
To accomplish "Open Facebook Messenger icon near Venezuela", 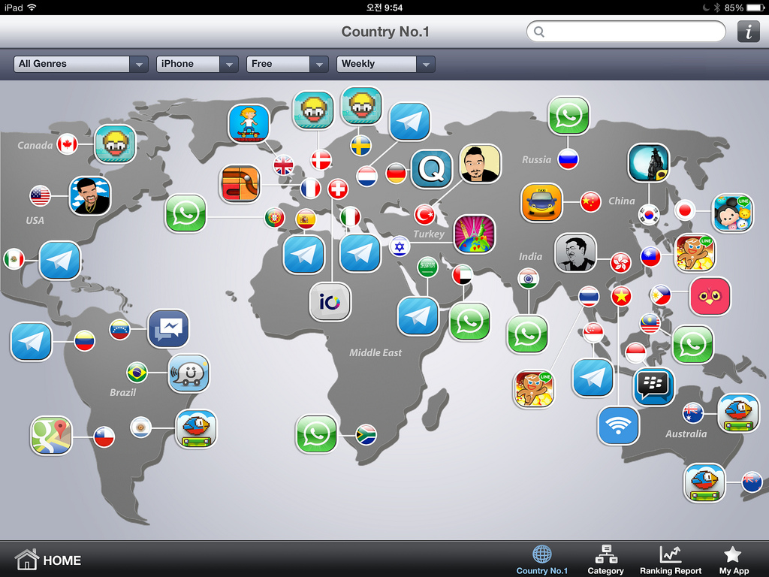I will click(168, 329).
